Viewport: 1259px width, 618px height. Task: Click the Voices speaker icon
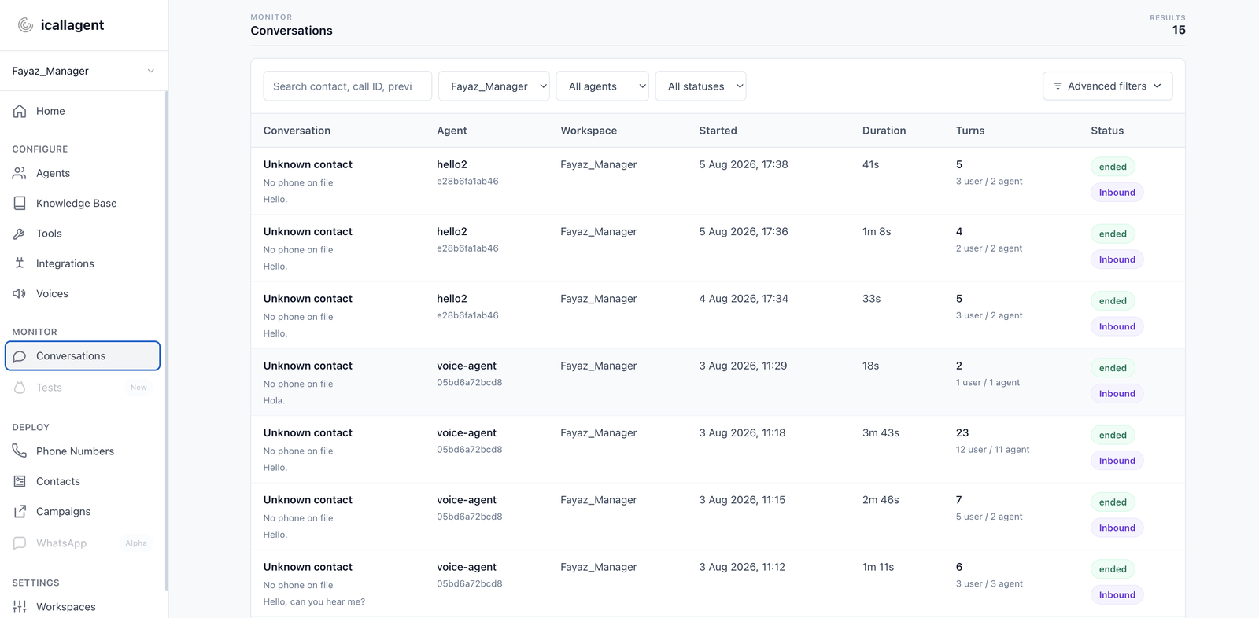point(20,293)
